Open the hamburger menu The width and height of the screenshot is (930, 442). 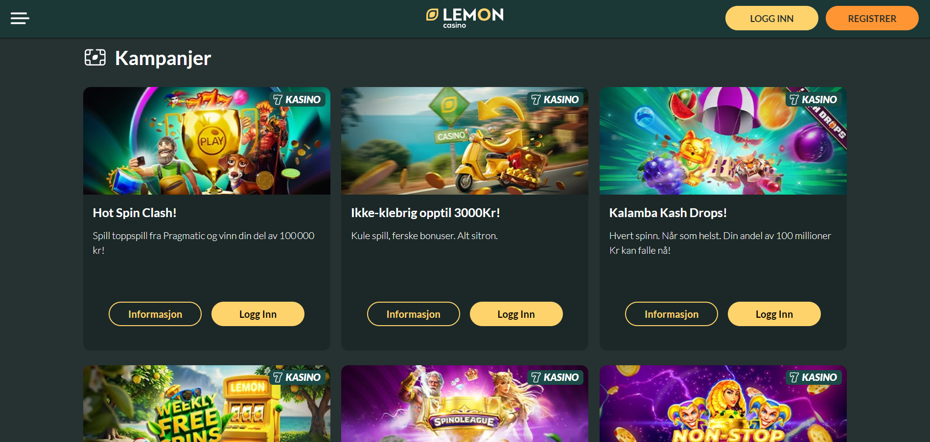pos(20,19)
